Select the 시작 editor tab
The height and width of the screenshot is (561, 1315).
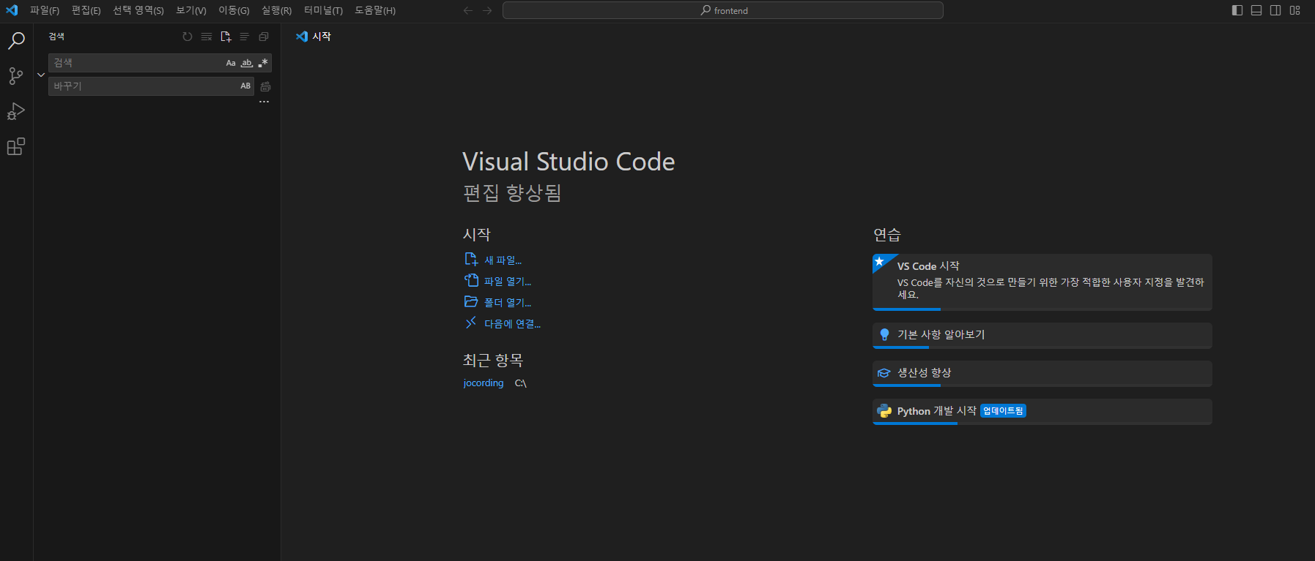tap(314, 37)
